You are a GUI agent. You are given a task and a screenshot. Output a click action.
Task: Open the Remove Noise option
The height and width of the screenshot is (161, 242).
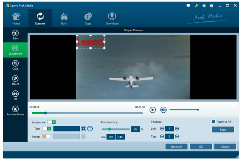pos(15,110)
